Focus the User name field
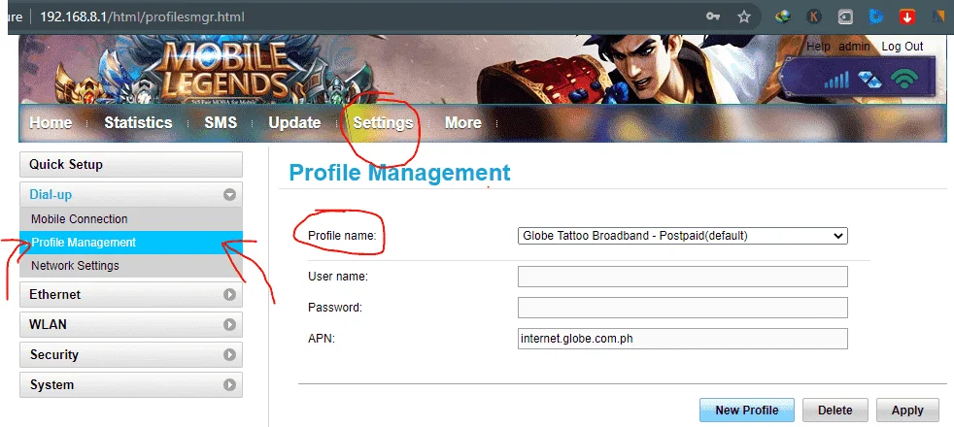954x427 pixels. 682,277
